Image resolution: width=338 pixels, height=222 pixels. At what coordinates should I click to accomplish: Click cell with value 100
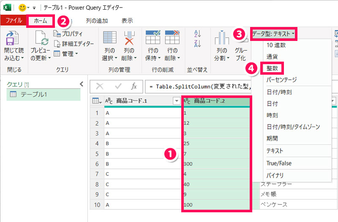pos(216,205)
